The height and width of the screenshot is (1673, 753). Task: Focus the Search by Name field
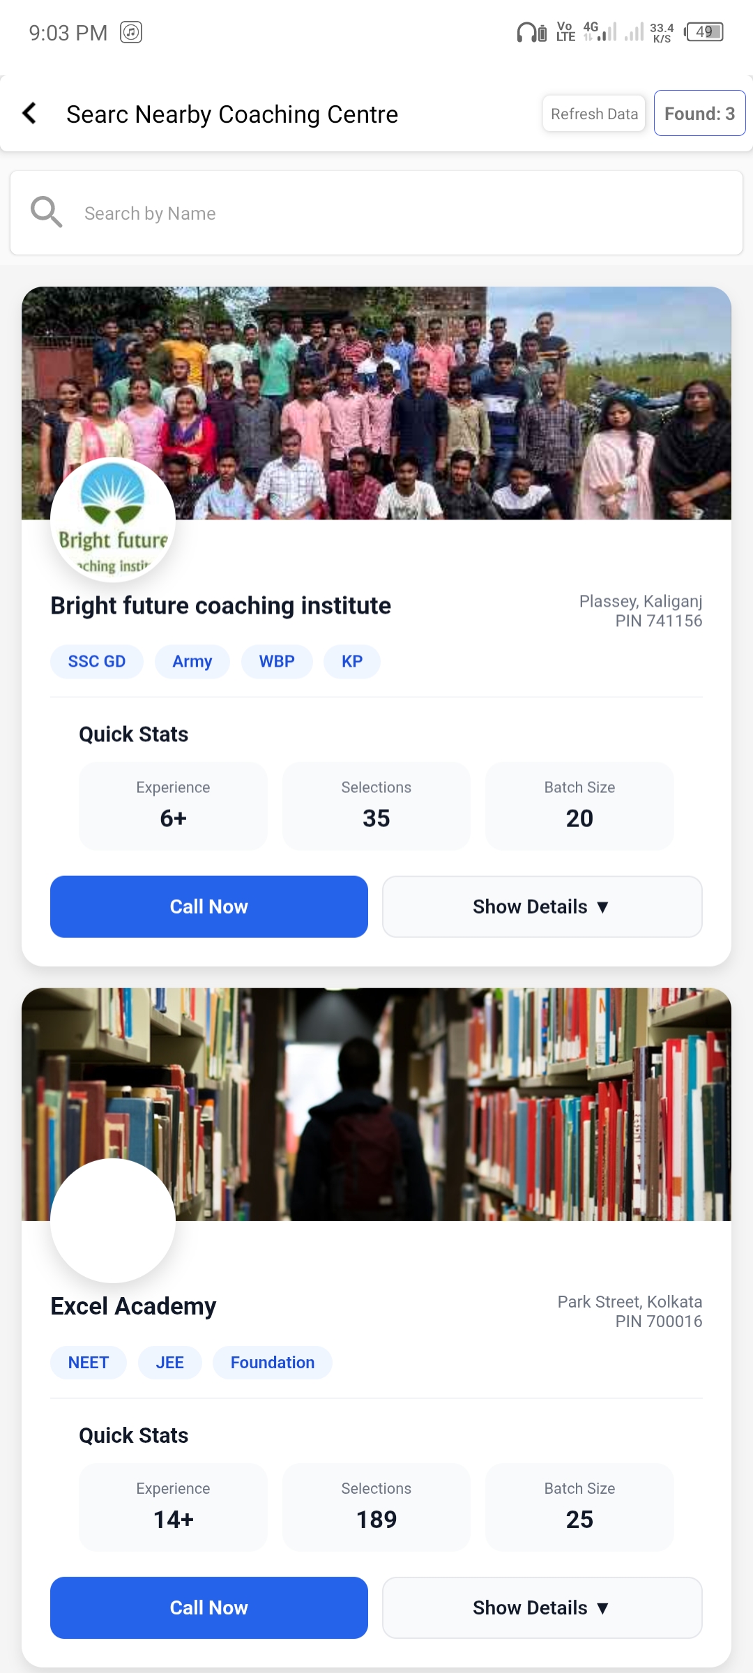tap(390, 213)
